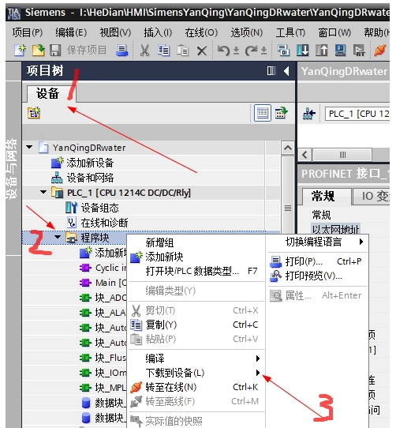Open 设备和网络 in the project tree
This screenshot has width=396, height=428.
pos(90,178)
